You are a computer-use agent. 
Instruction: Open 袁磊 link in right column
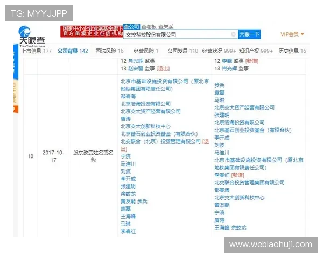pyautogui.click(x=220, y=93)
